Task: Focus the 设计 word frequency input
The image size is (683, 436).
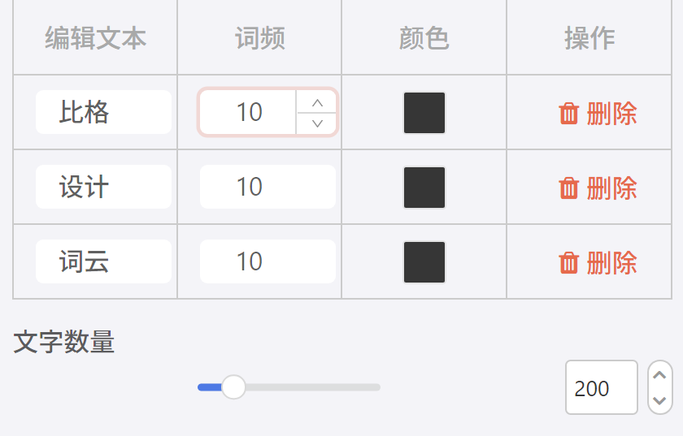Action: click(268, 187)
